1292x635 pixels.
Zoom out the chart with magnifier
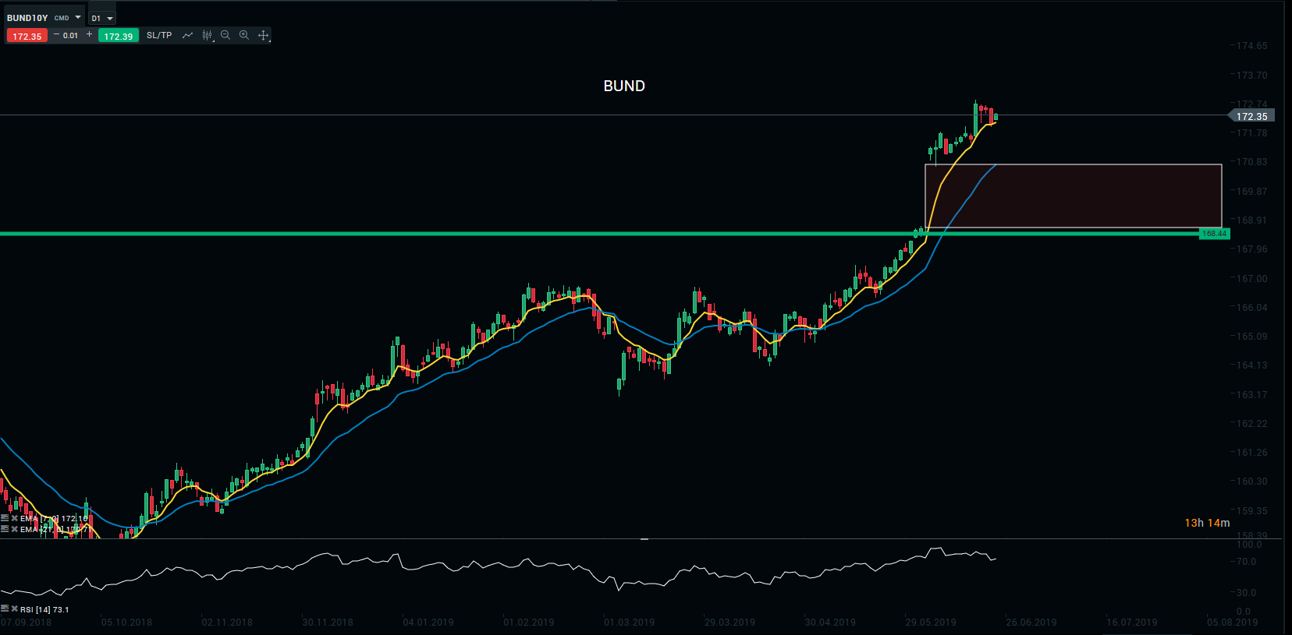point(225,35)
